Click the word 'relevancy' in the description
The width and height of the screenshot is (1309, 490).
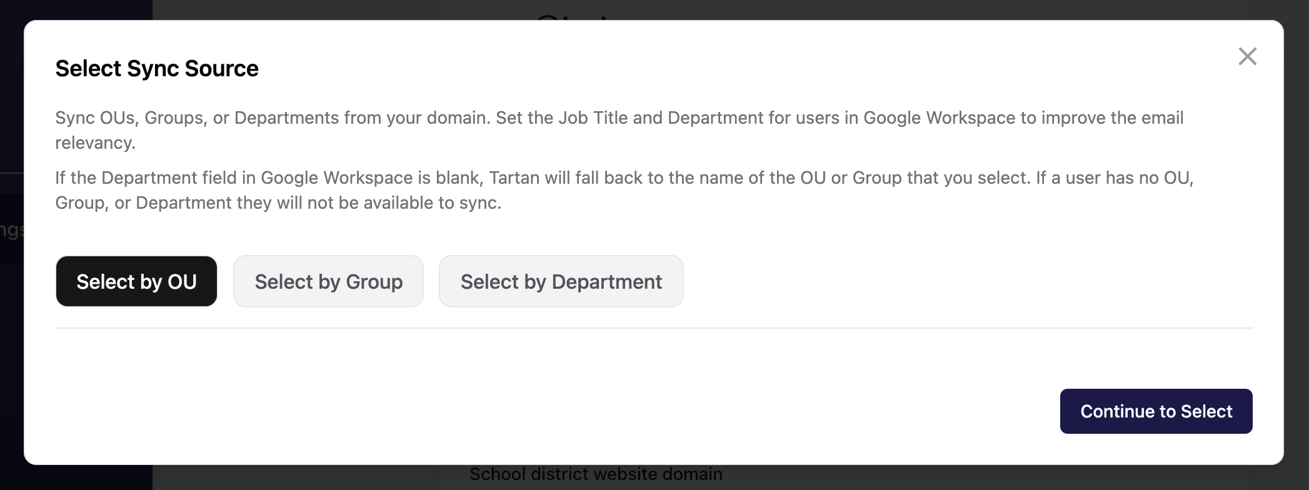(x=94, y=143)
